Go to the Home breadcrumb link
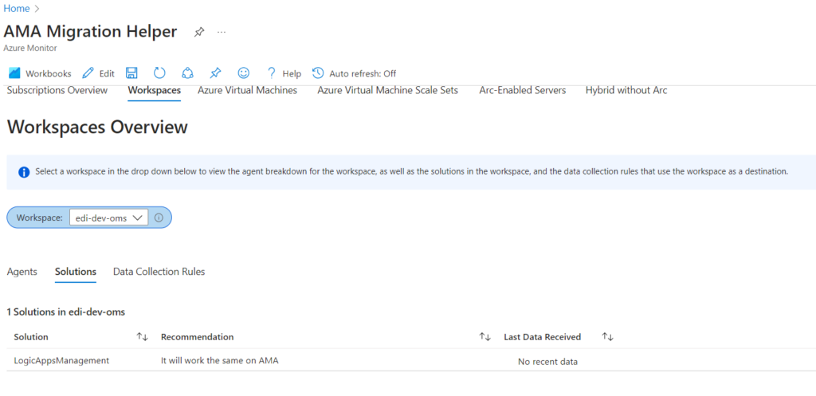Screen dimensions: 816x396 pos(17,8)
